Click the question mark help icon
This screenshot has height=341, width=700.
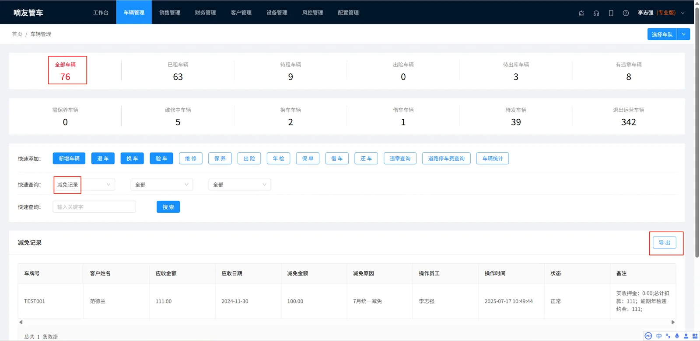626,13
